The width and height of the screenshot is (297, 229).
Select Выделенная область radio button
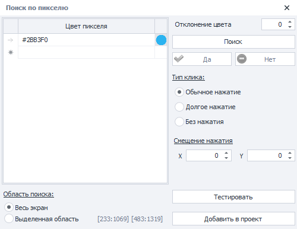pyautogui.click(x=9, y=219)
